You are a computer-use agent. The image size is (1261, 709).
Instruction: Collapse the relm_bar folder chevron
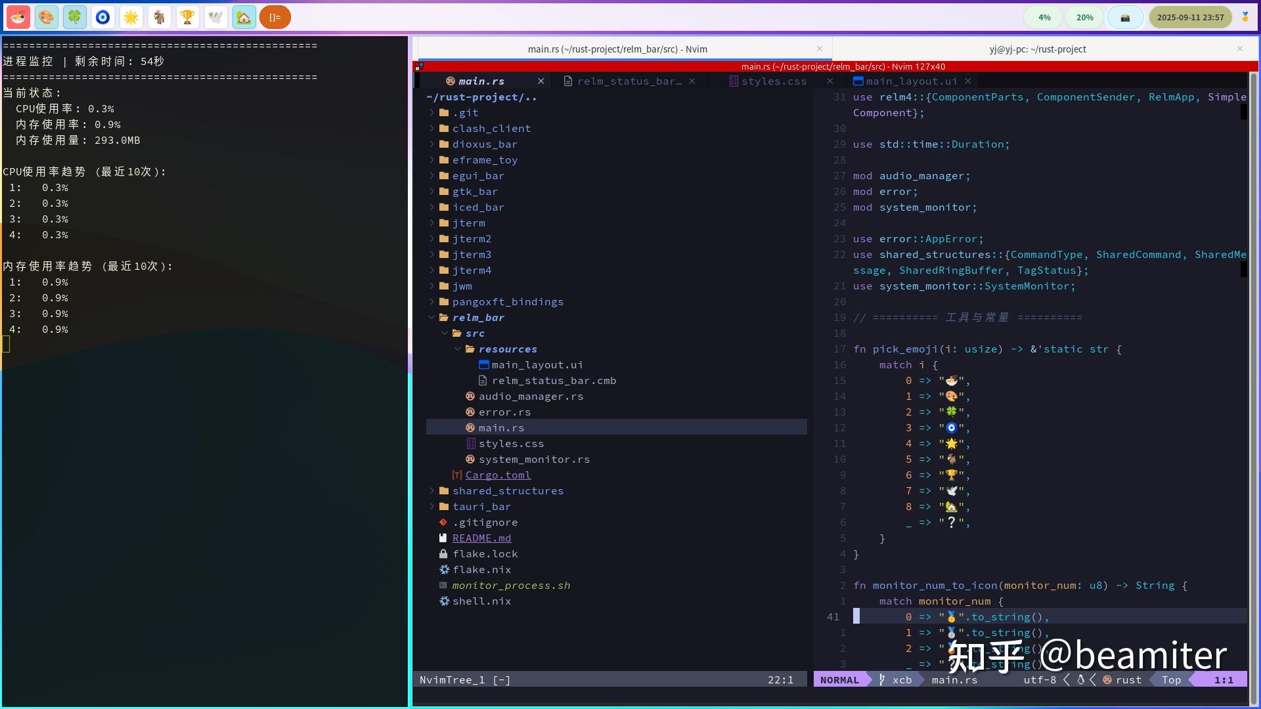click(x=431, y=318)
